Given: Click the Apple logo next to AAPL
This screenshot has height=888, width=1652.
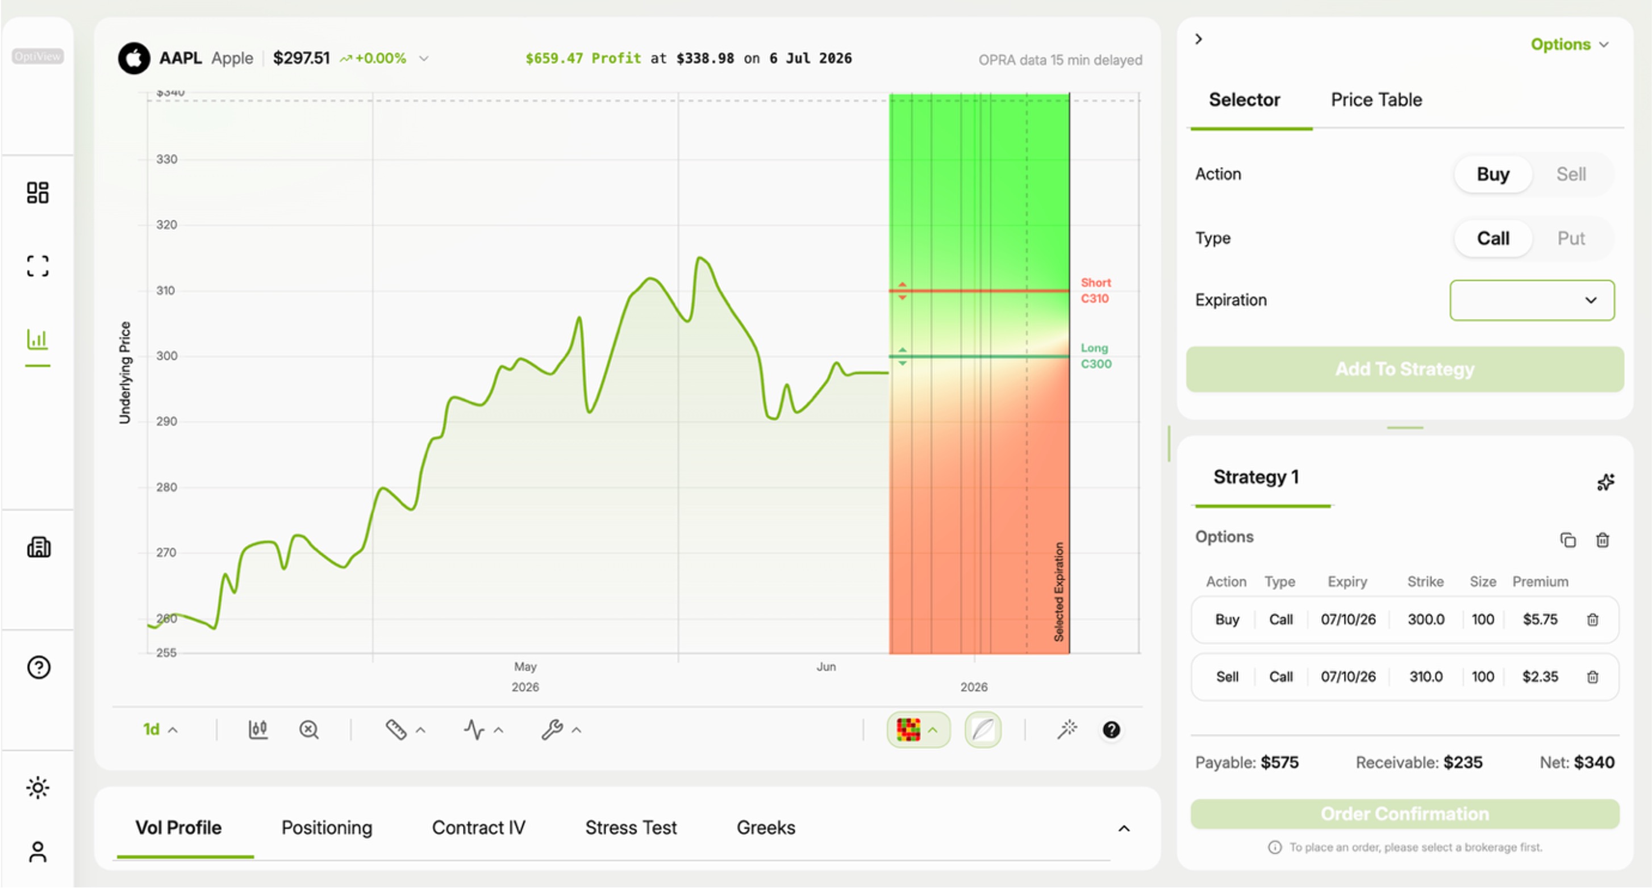Looking at the screenshot, I should coord(134,58).
